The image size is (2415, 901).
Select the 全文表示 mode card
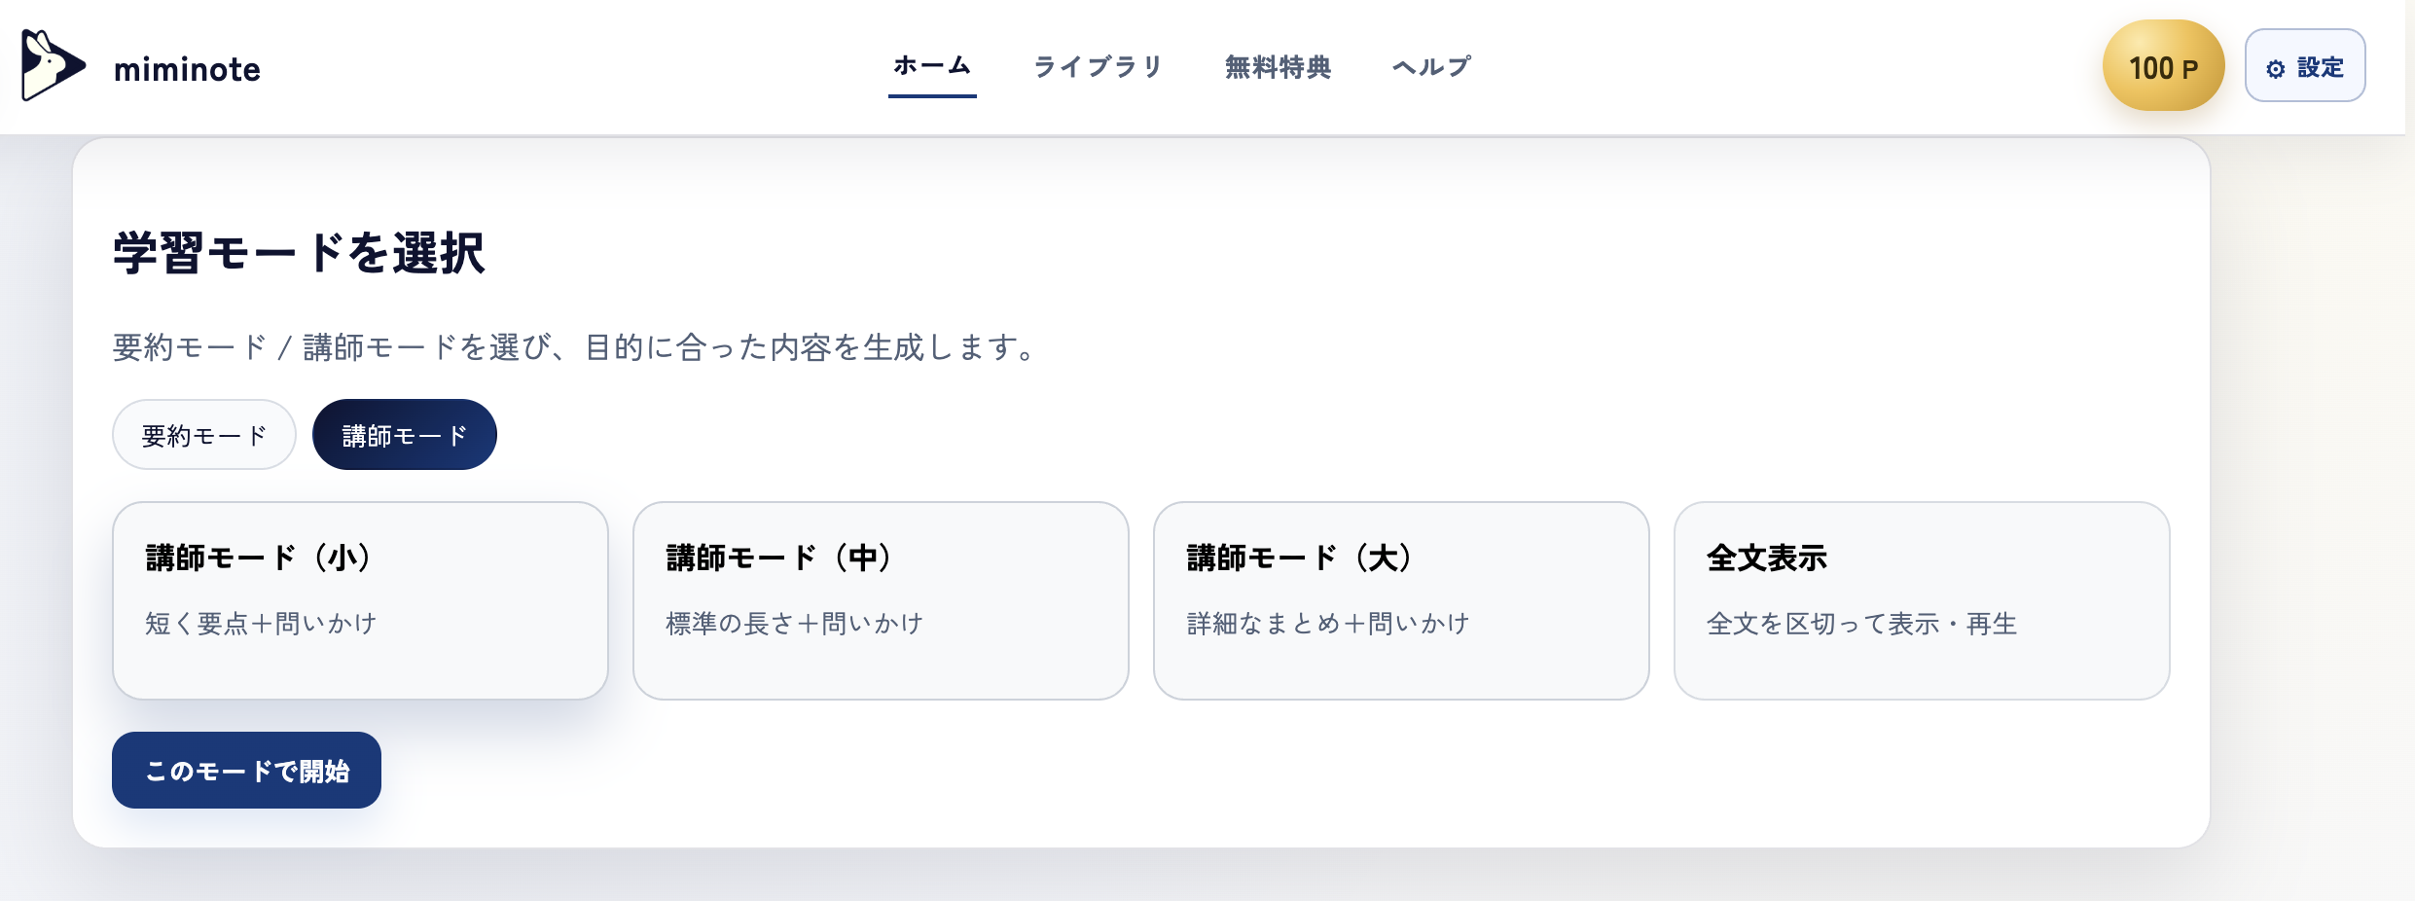coord(1922,600)
